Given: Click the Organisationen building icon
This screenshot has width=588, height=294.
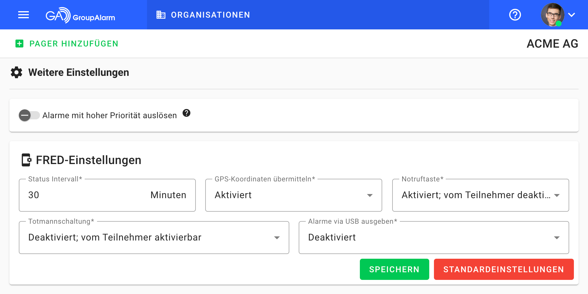Looking at the screenshot, I should (161, 15).
